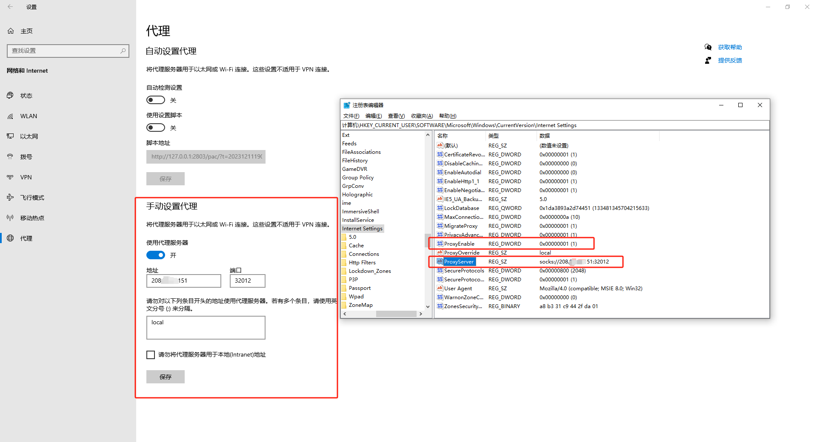Open the VPN sidebar item
This screenshot has height=442, width=817.
tap(26, 177)
